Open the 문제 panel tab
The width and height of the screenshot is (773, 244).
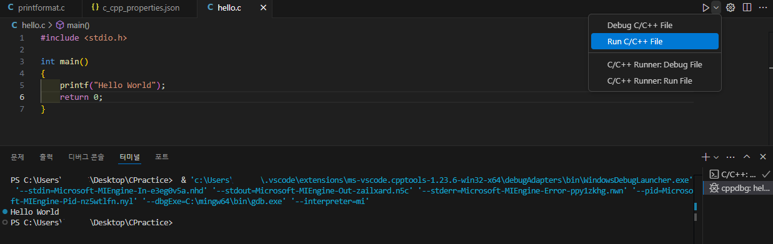17,157
